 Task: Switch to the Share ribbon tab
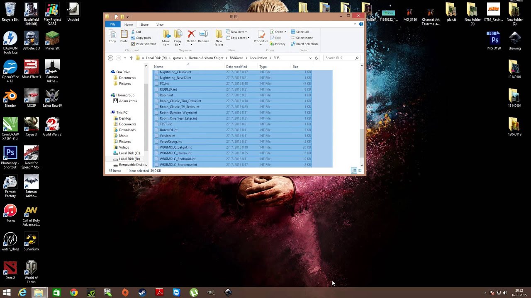144,24
